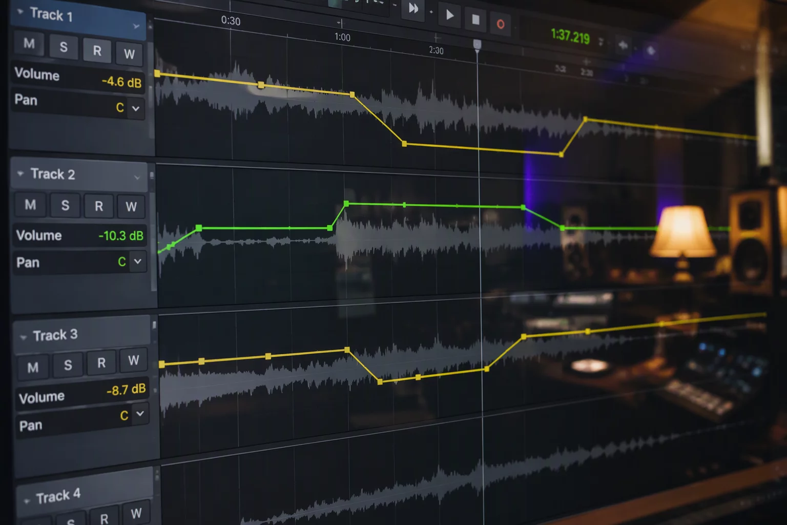Toggle the W button on Track 4
The height and width of the screenshot is (525, 787).
pyautogui.click(x=136, y=513)
